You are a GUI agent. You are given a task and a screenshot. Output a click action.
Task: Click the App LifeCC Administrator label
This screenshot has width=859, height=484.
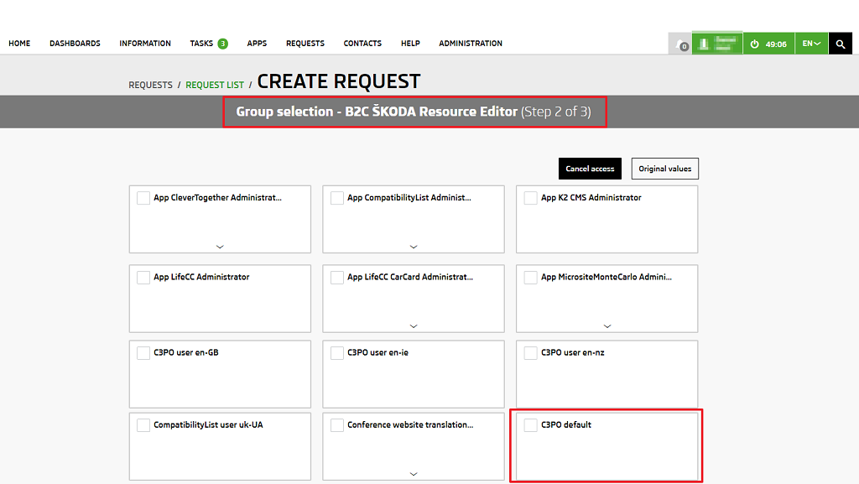(x=201, y=277)
